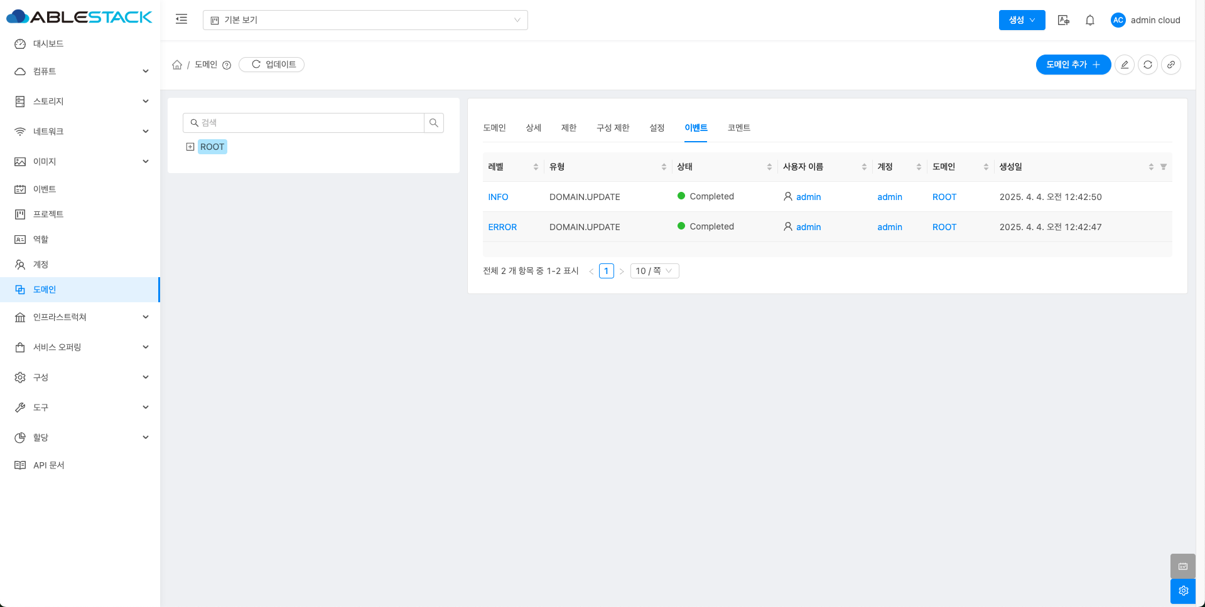Sort the table by 생성일 column
Screen dimensions: 1205x607
[1074, 167]
